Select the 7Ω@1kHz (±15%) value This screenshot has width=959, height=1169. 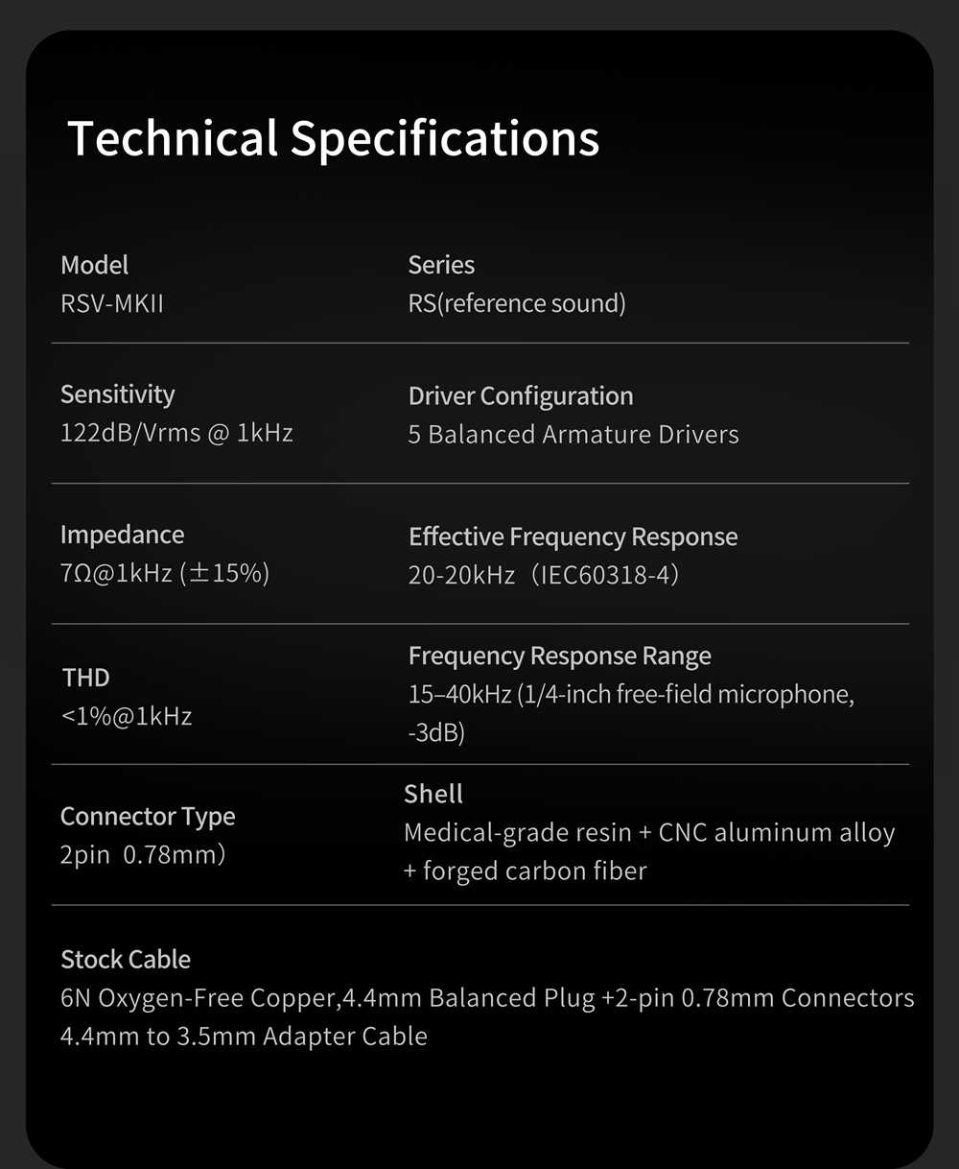pyautogui.click(x=165, y=574)
